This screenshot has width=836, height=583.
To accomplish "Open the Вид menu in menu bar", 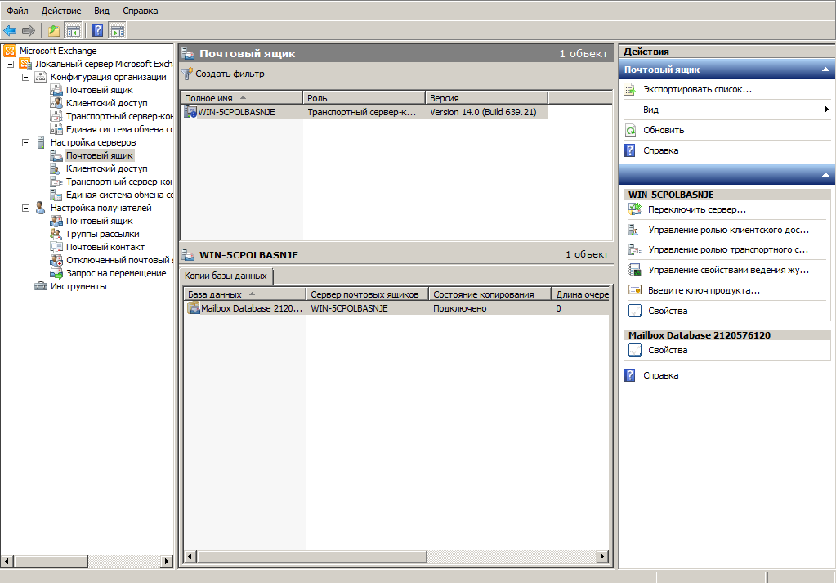I will (101, 11).
